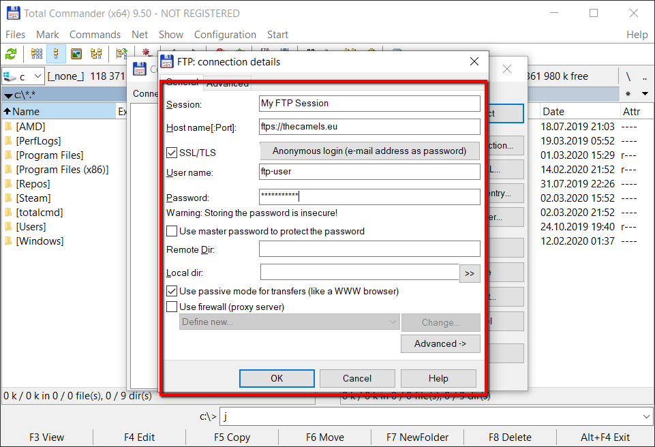Click the Remote Dir input field

369,249
